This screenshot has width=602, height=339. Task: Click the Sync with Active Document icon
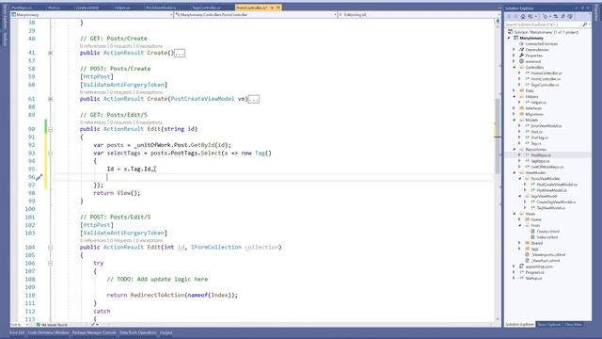coord(556,17)
